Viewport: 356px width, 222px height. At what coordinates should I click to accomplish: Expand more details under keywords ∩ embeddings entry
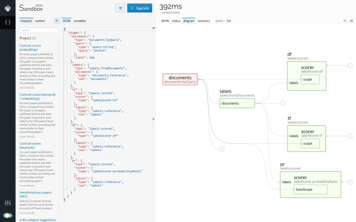tap(27, 137)
